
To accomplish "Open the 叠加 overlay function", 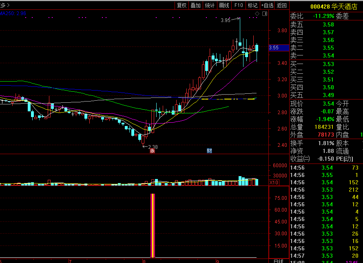I will pyautogui.click(x=196, y=5).
